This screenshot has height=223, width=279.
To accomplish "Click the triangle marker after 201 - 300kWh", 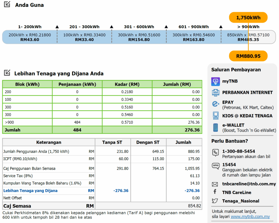I will coord(111,27).
